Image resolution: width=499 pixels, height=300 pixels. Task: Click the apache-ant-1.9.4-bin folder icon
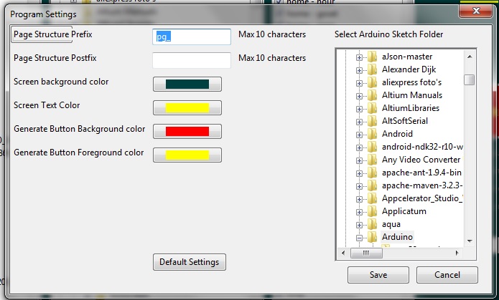[372, 173]
